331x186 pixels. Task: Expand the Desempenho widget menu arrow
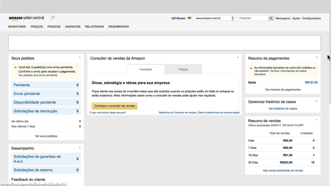pos(80,148)
